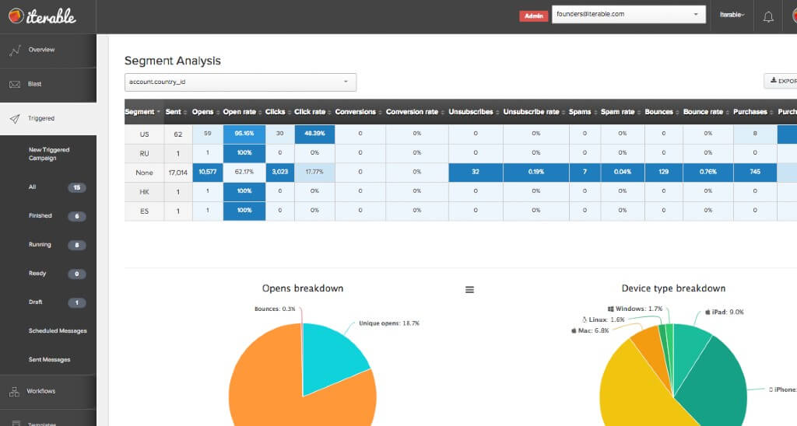Sort table by Click rate column
The image size is (797, 426).
(x=314, y=112)
